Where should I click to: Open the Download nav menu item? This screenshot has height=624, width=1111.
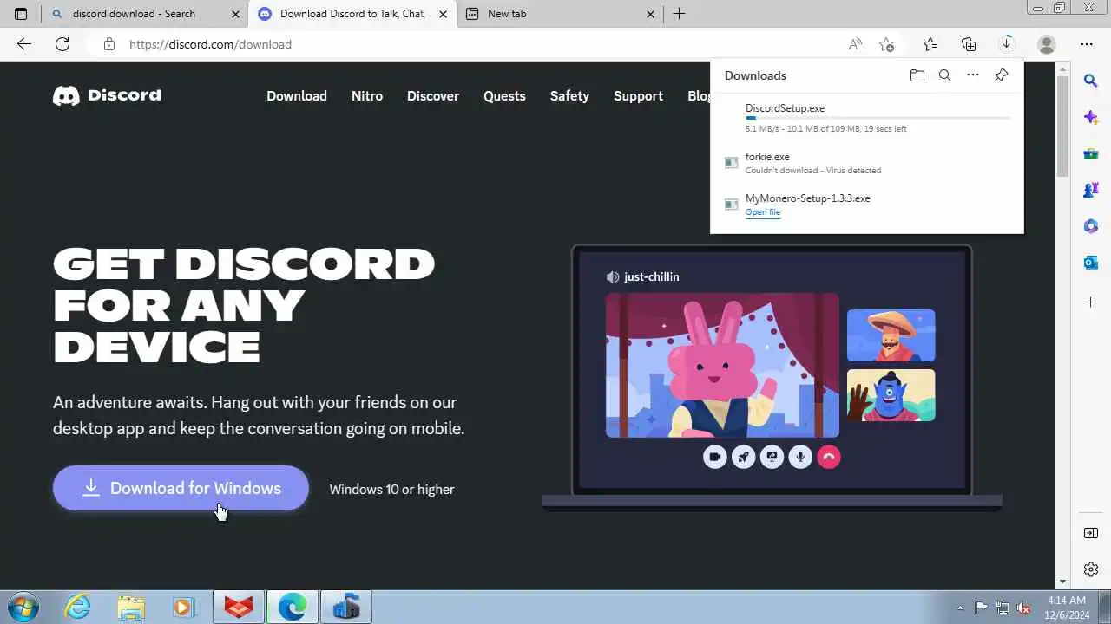click(297, 96)
